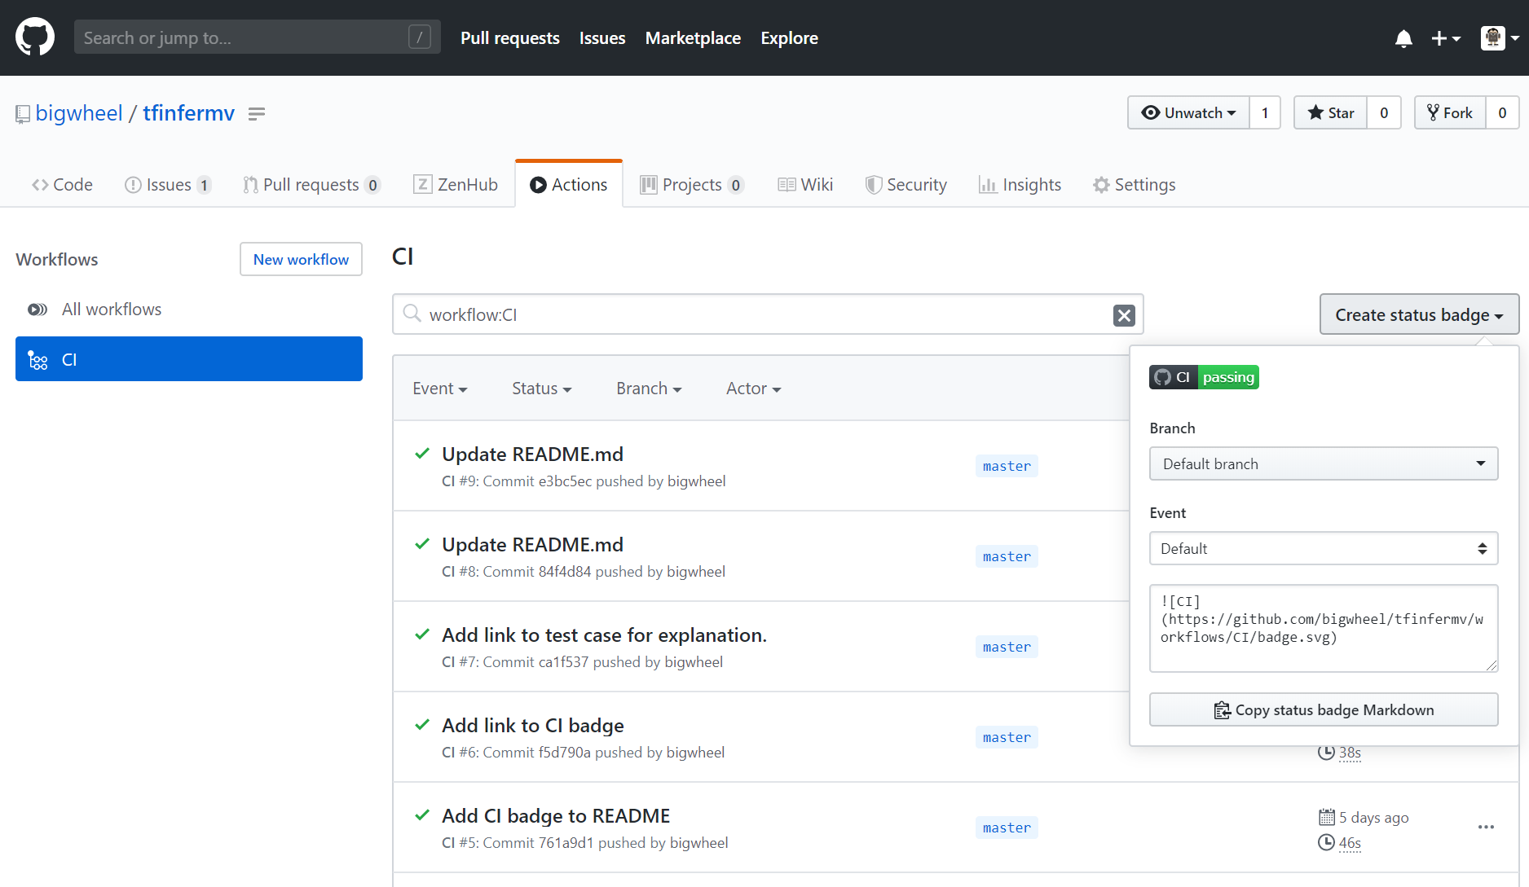This screenshot has width=1529, height=887.
Task: Open the Event filter dropdown
Action: (440, 389)
